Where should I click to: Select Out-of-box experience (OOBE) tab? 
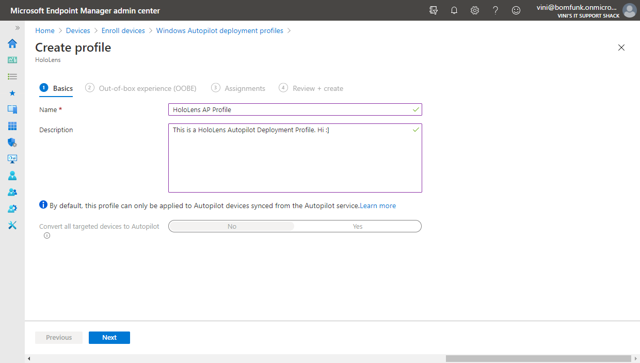[141, 88]
